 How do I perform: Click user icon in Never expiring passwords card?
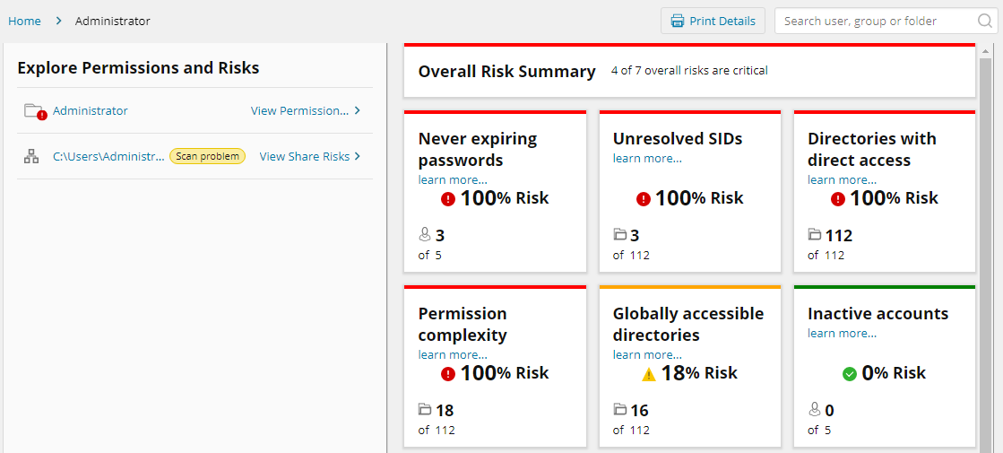(425, 235)
